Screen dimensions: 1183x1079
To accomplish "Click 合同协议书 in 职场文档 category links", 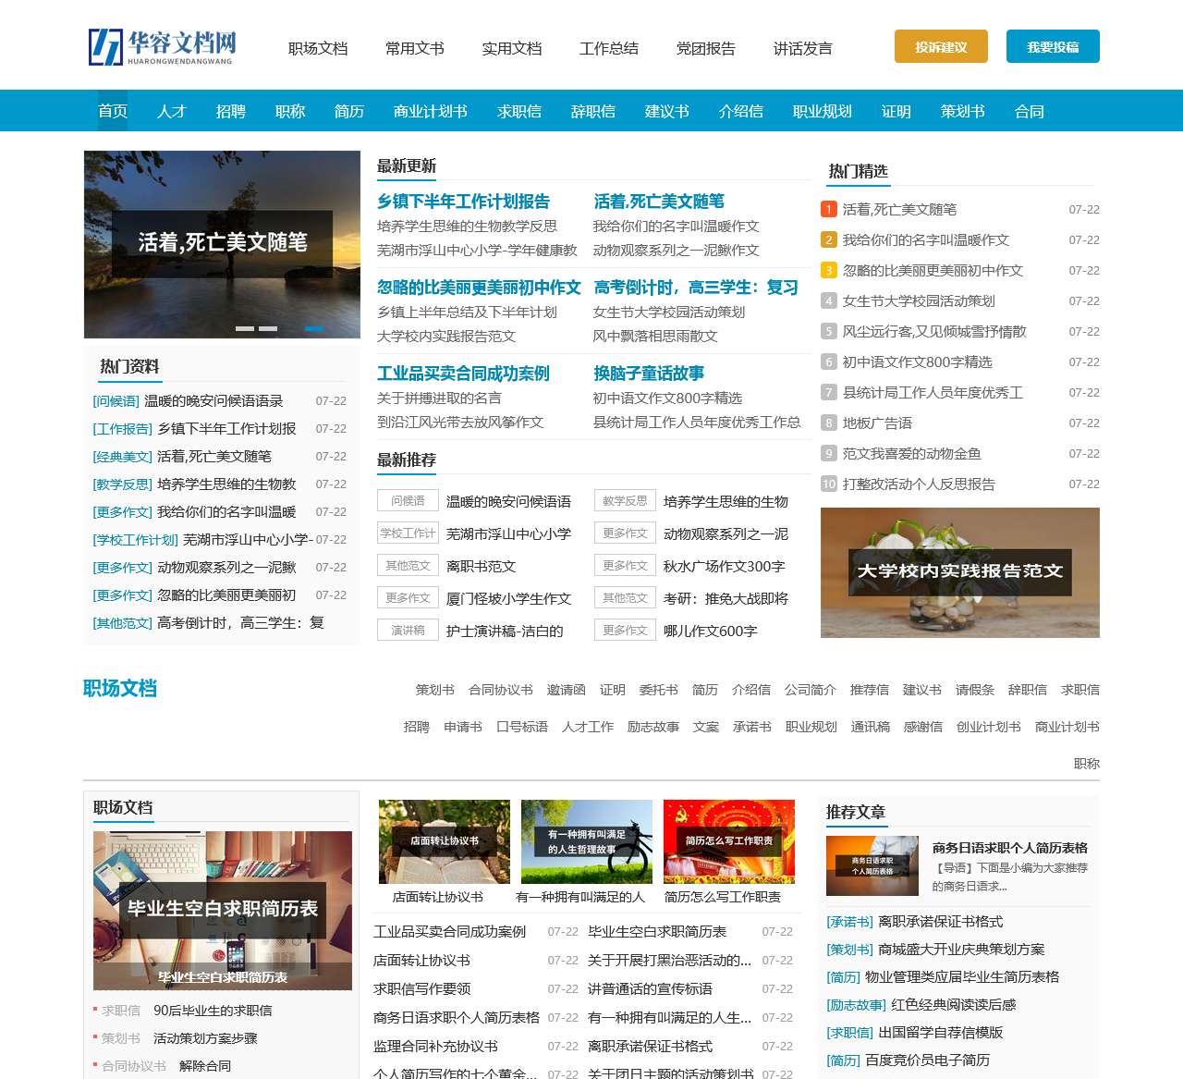I will point(501,690).
